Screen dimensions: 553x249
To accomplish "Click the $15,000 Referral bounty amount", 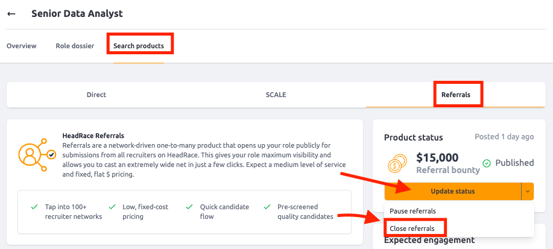I will click(x=437, y=157).
